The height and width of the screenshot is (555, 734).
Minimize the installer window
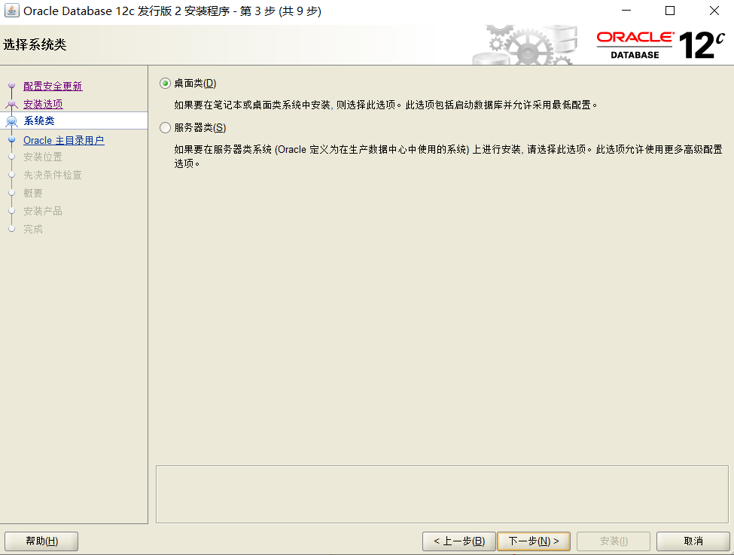click(x=626, y=11)
